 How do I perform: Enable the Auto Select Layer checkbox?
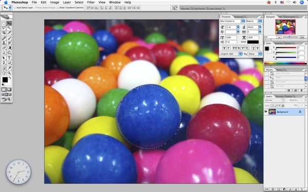tap(15, 8)
